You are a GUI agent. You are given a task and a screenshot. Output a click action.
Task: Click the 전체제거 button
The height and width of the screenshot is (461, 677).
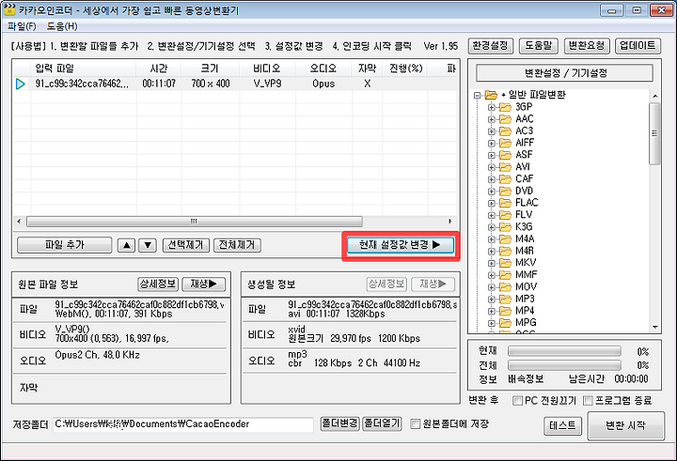click(x=237, y=245)
